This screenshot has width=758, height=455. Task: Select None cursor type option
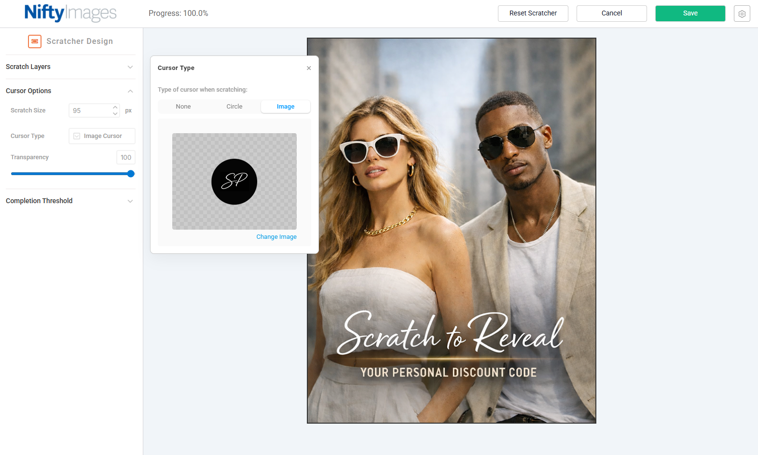[x=183, y=107]
